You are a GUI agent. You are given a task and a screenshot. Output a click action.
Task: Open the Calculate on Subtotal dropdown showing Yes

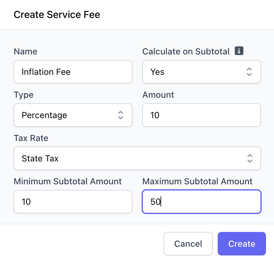pos(202,72)
